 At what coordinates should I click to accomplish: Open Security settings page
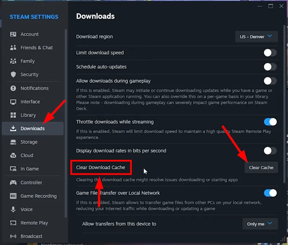pos(33,74)
